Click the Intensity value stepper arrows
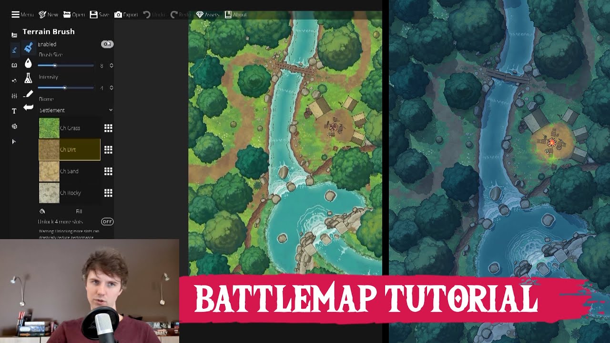Image resolution: width=610 pixels, height=343 pixels. coord(111,88)
